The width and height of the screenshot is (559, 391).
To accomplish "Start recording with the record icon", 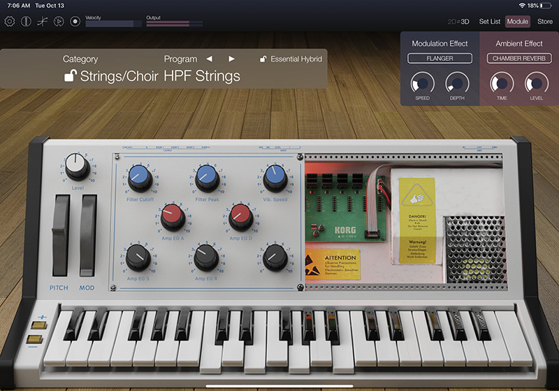I will pyautogui.click(x=75, y=22).
